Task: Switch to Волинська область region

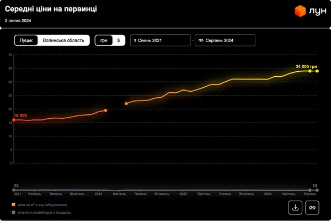Action: (x=63, y=40)
